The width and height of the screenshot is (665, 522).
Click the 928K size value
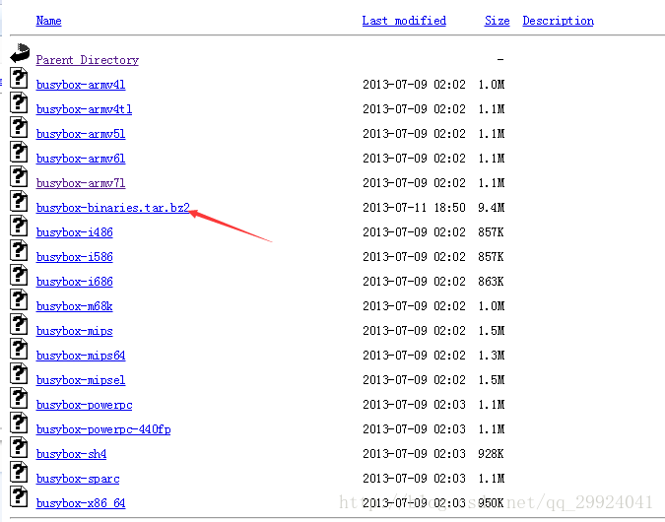491,454
